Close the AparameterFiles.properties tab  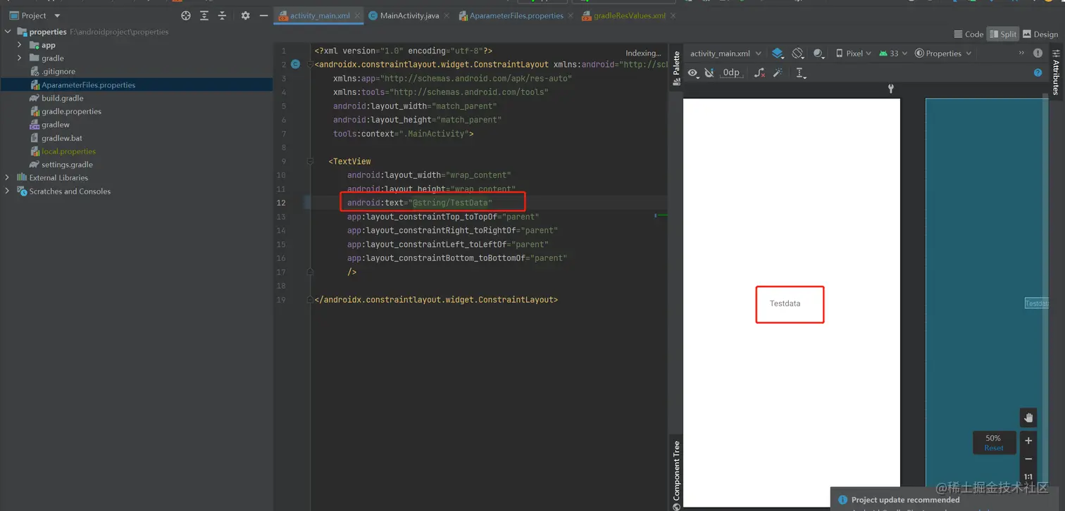pos(571,15)
